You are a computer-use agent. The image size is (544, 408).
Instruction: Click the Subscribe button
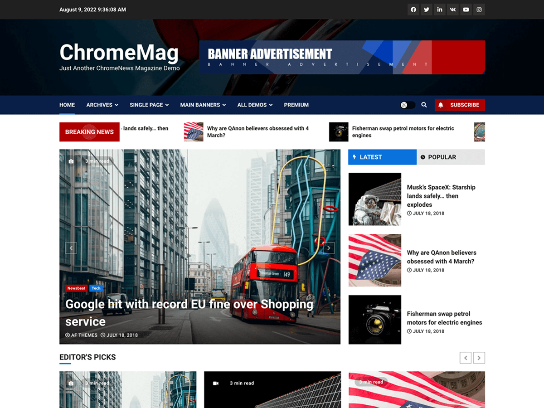(464, 105)
